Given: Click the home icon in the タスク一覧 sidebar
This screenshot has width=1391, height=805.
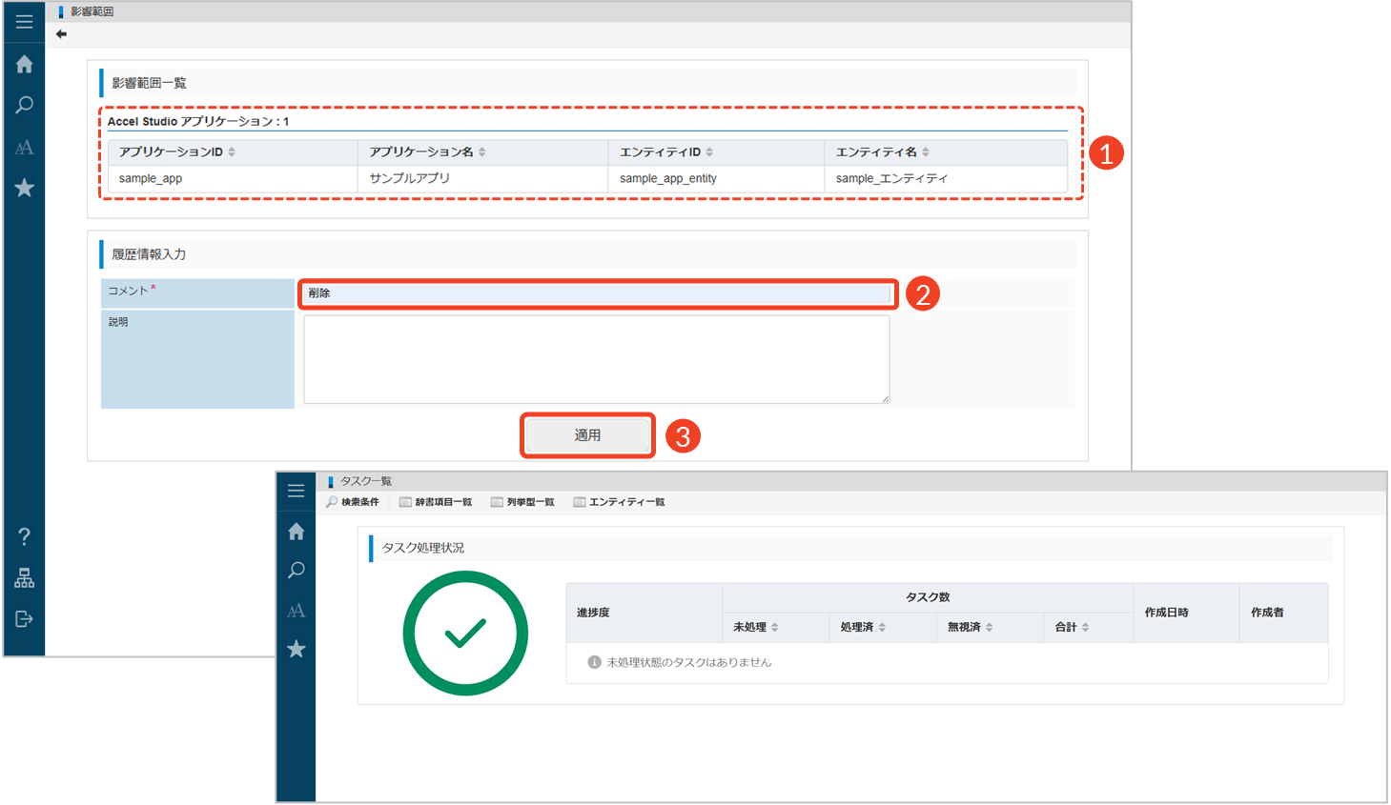Looking at the screenshot, I should point(297,531).
